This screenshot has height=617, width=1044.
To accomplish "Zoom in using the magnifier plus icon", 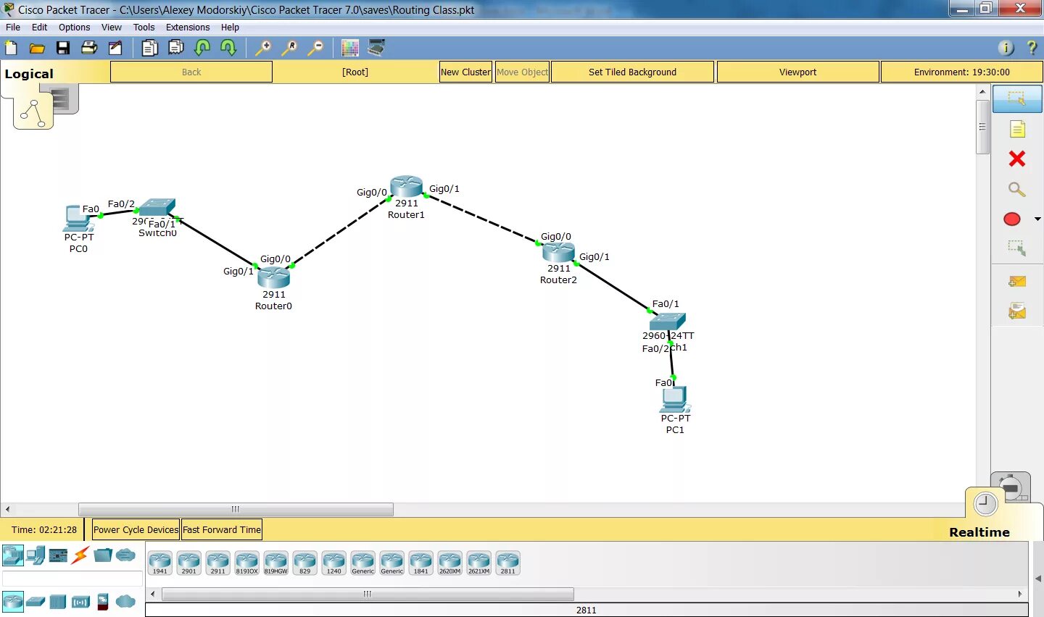I will [263, 49].
